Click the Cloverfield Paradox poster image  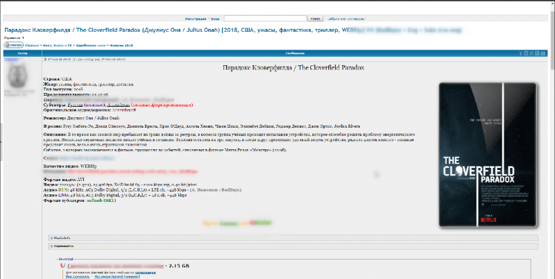pyautogui.click(x=488, y=154)
